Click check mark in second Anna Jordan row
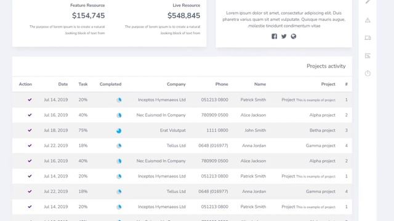 [x=30, y=192]
